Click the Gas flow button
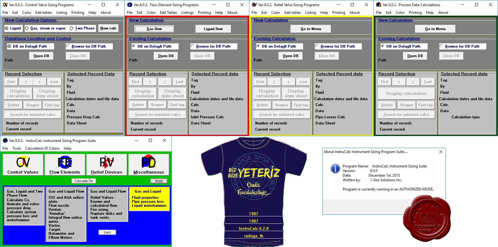498x247 pixels. (154, 29)
